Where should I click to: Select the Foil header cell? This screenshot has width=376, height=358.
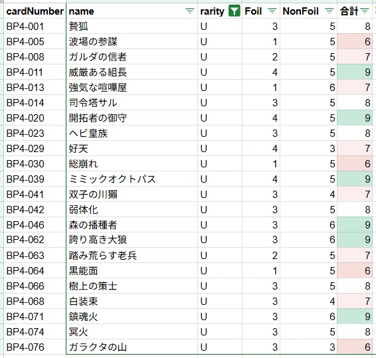click(261, 11)
